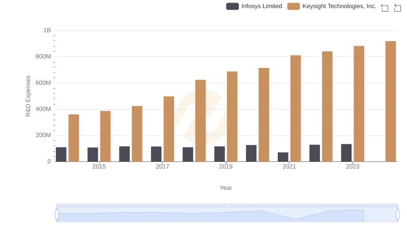Click the Infosys Limited legend label
The image size is (407, 234).
tap(261, 6)
